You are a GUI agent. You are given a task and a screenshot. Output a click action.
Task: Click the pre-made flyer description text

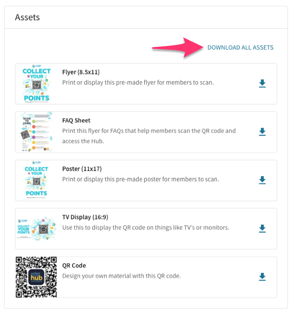click(138, 83)
